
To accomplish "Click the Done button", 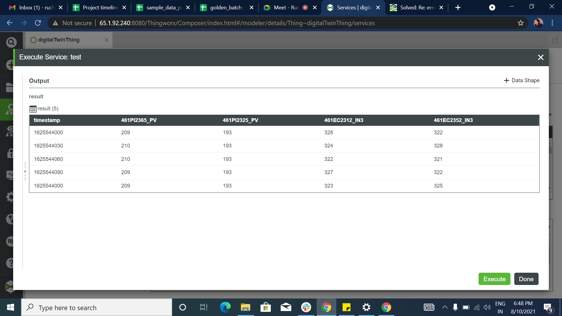I will [526, 279].
